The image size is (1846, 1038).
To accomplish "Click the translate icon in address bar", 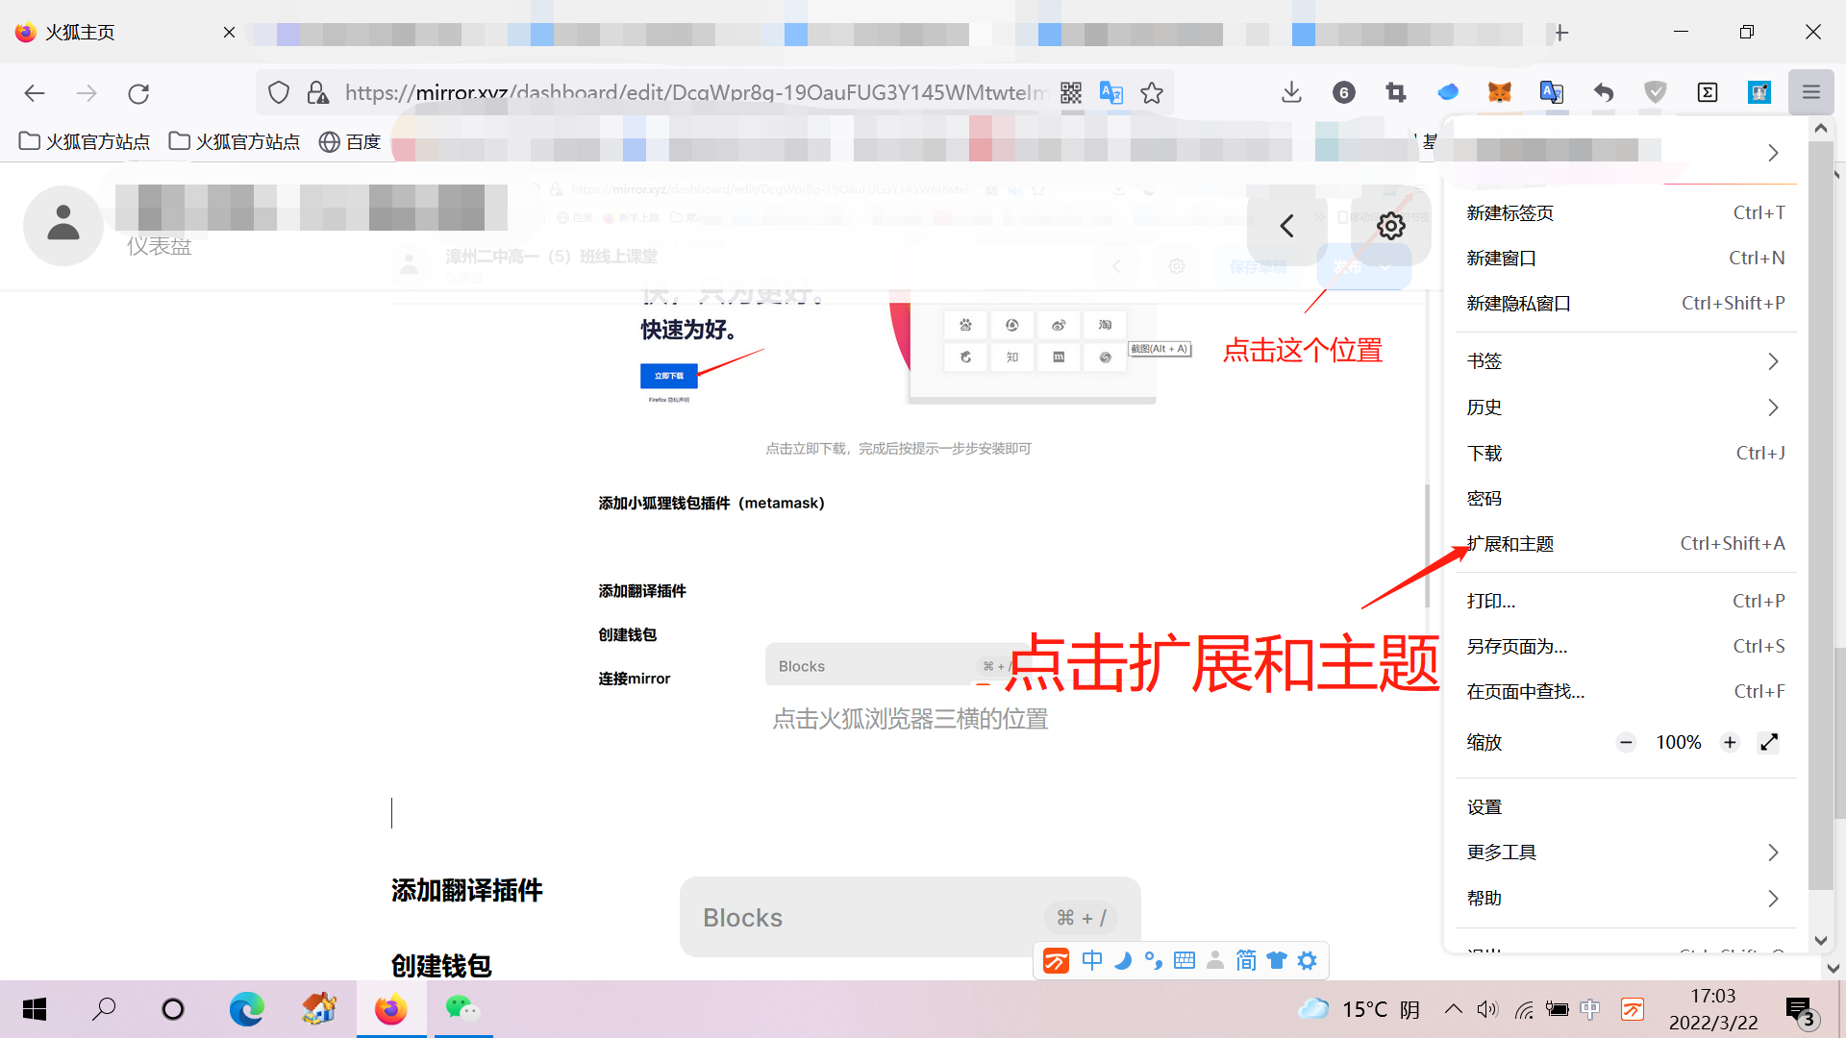I will coord(1111,93).
